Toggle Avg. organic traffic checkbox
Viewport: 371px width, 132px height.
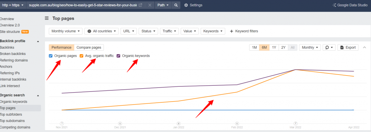click(82, 56)
